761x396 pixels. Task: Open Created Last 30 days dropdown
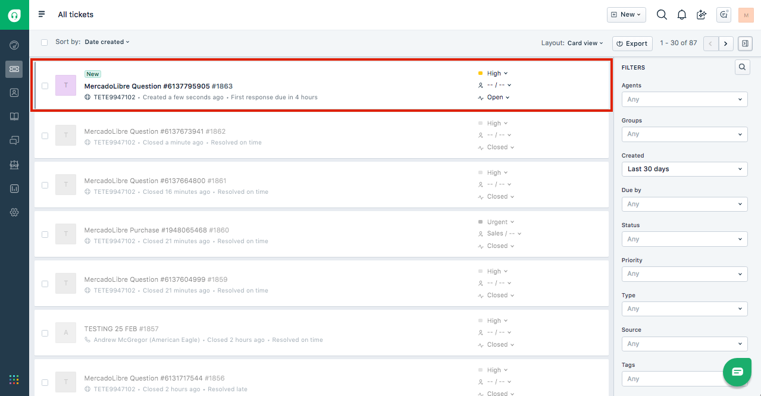pyautogui.click(x=684, y=169)
